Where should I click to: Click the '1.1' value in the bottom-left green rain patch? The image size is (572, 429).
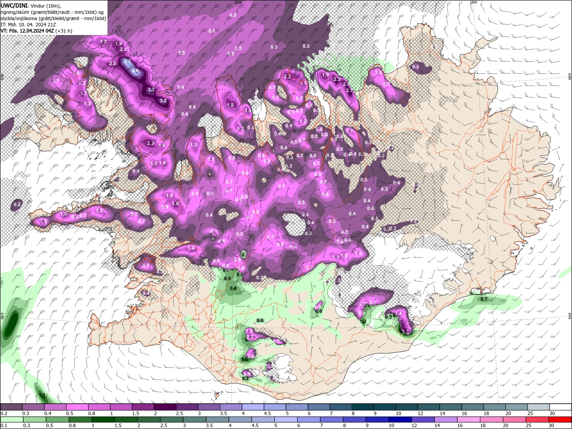click(42, 395)
